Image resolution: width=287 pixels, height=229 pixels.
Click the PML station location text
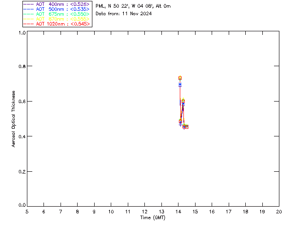[133, 6]
